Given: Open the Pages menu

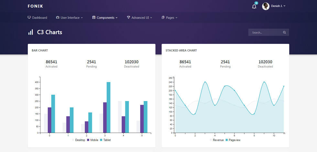Looking at the screenshot, I should pyautogui.click(x=169, y=17).
